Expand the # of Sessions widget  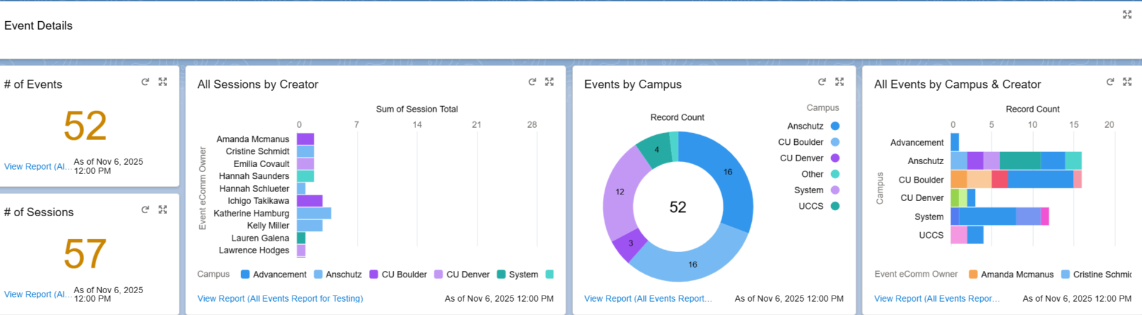(x=163, y=210)
